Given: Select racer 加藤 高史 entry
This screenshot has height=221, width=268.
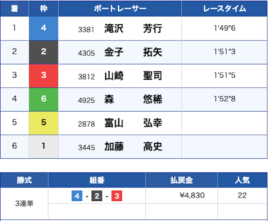Looking at the screenshot, I should tap(133, 147).
